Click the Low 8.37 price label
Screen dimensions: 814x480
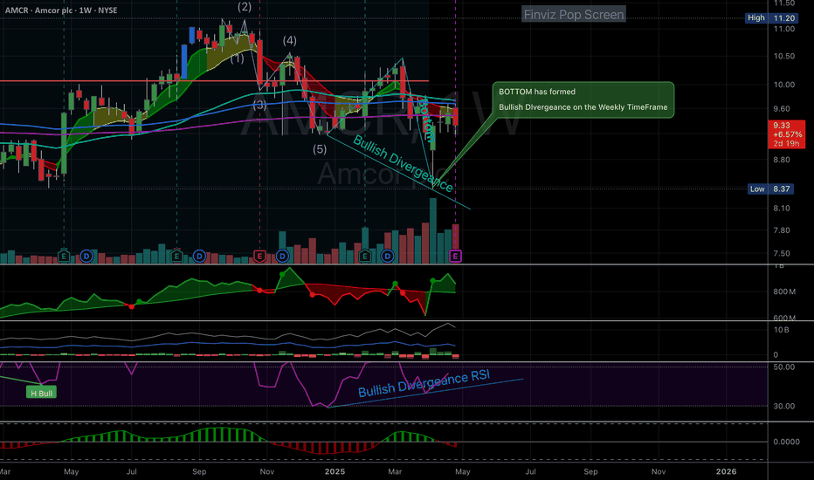(771, 189)
